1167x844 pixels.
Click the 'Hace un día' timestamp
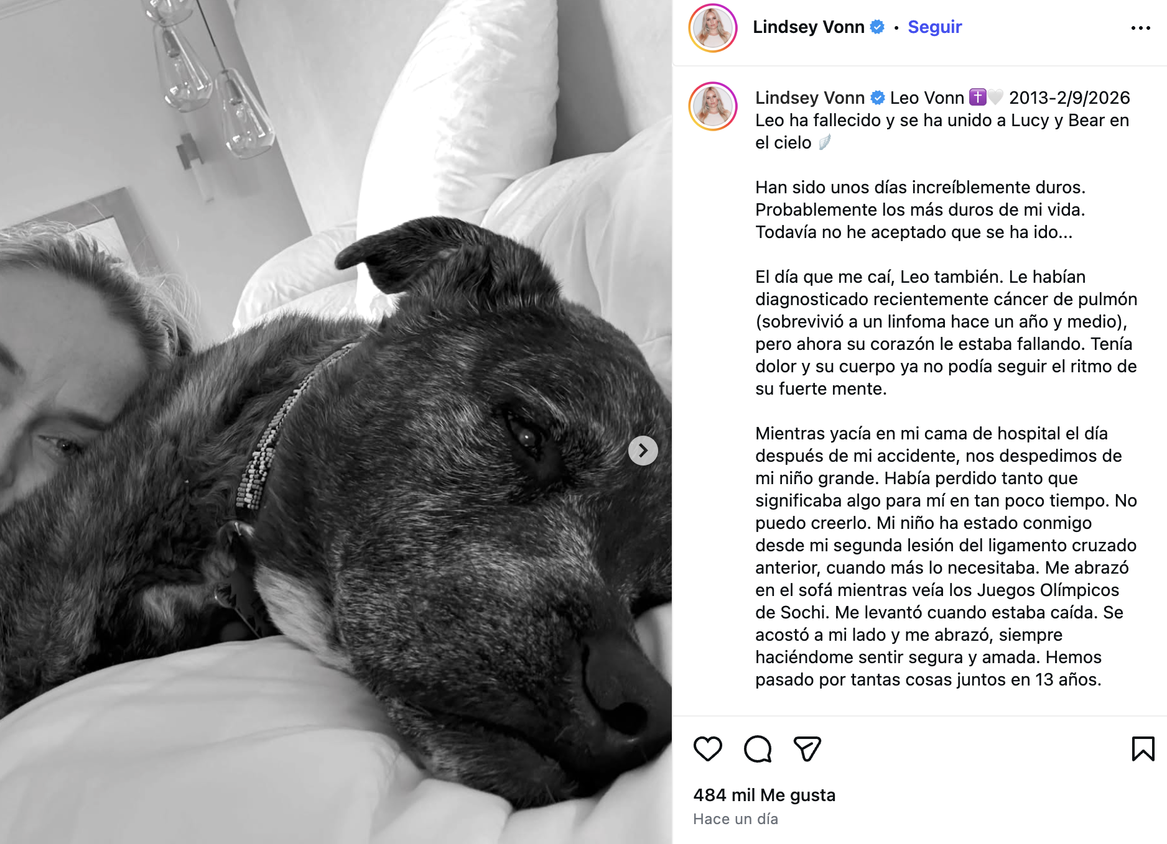pyautogui.click(x=735, y=819)
